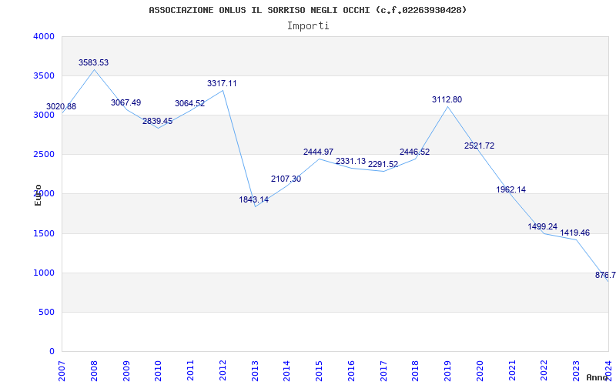Click the 3020.88 data label
Viewport: 616px width, 385px height.
(x=62, y=106)
